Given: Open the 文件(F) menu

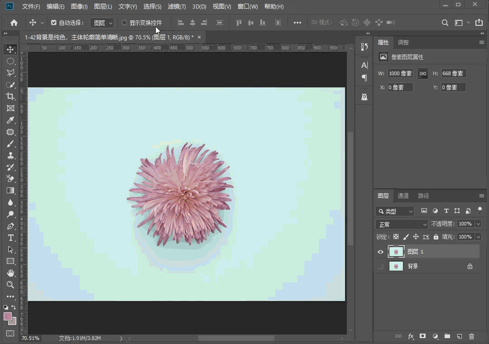Looking at the screenshot, I should [31, 6].
